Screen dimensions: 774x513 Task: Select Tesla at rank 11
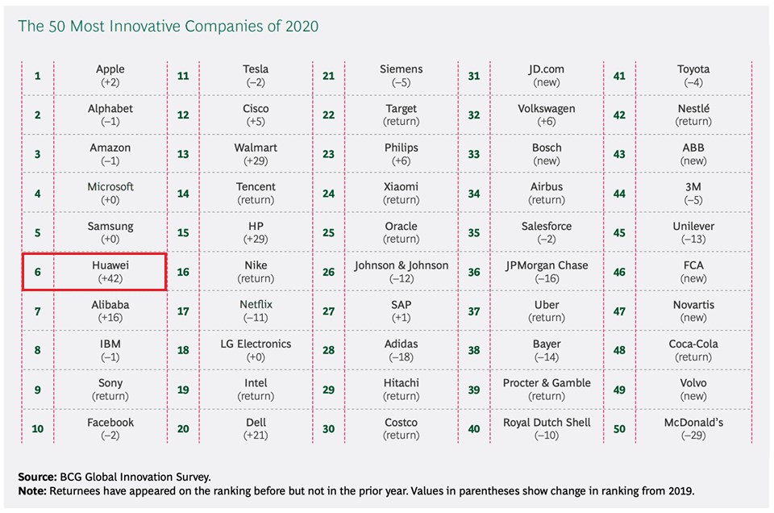pyautogui.click(x=256, y=76)
